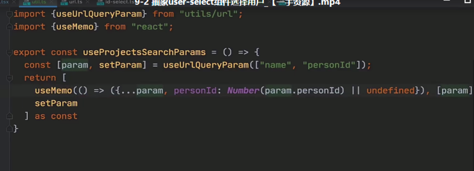This screenshot has height=171, width=474.
Task: Click the fold end marker beside 'as const'
Action: 9,116
